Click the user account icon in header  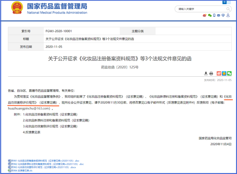[x=228, y=15]
